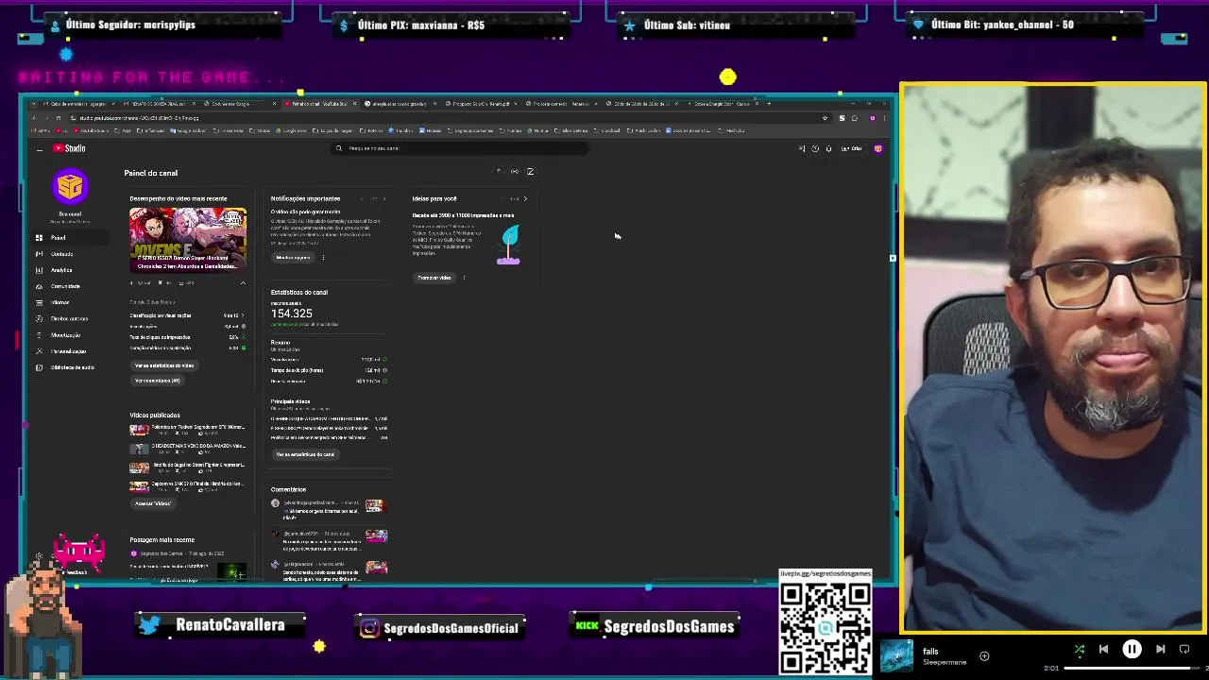Viewport: 1209px width, 680px height.
Task: Add track falls to library plus icon
Action: pyautogui.click(x=984, y=655)
